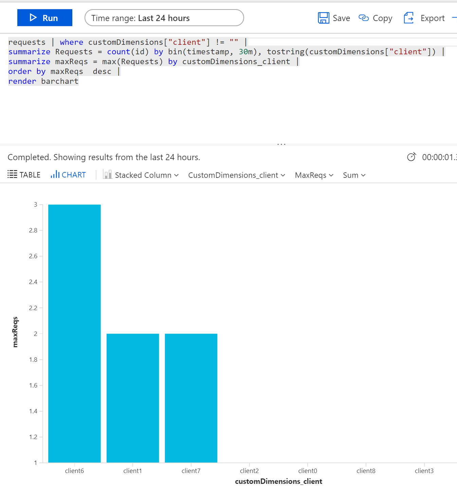Switch to the CHART results tab
This screenshot has height=491, width=457.
[x=68, y=175]
